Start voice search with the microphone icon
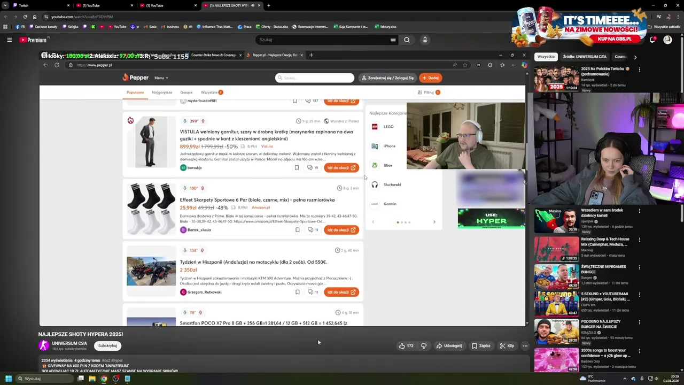The image size is (684, 385). pyautogui.click(x=425, y=40)
